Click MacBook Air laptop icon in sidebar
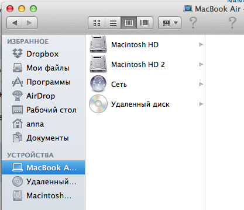 [x=18, y=167]
